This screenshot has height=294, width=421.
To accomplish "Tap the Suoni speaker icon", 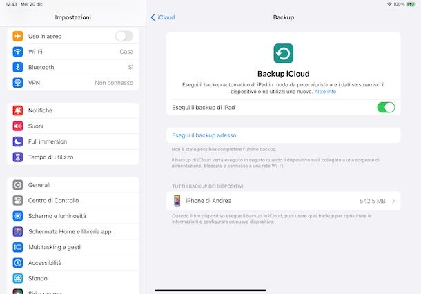I will click(x=18, y=126).
